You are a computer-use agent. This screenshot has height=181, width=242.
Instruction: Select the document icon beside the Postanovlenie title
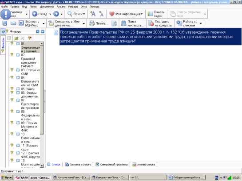tap(56, 32)
